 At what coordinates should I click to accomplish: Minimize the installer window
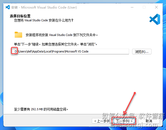click(132, 7)
